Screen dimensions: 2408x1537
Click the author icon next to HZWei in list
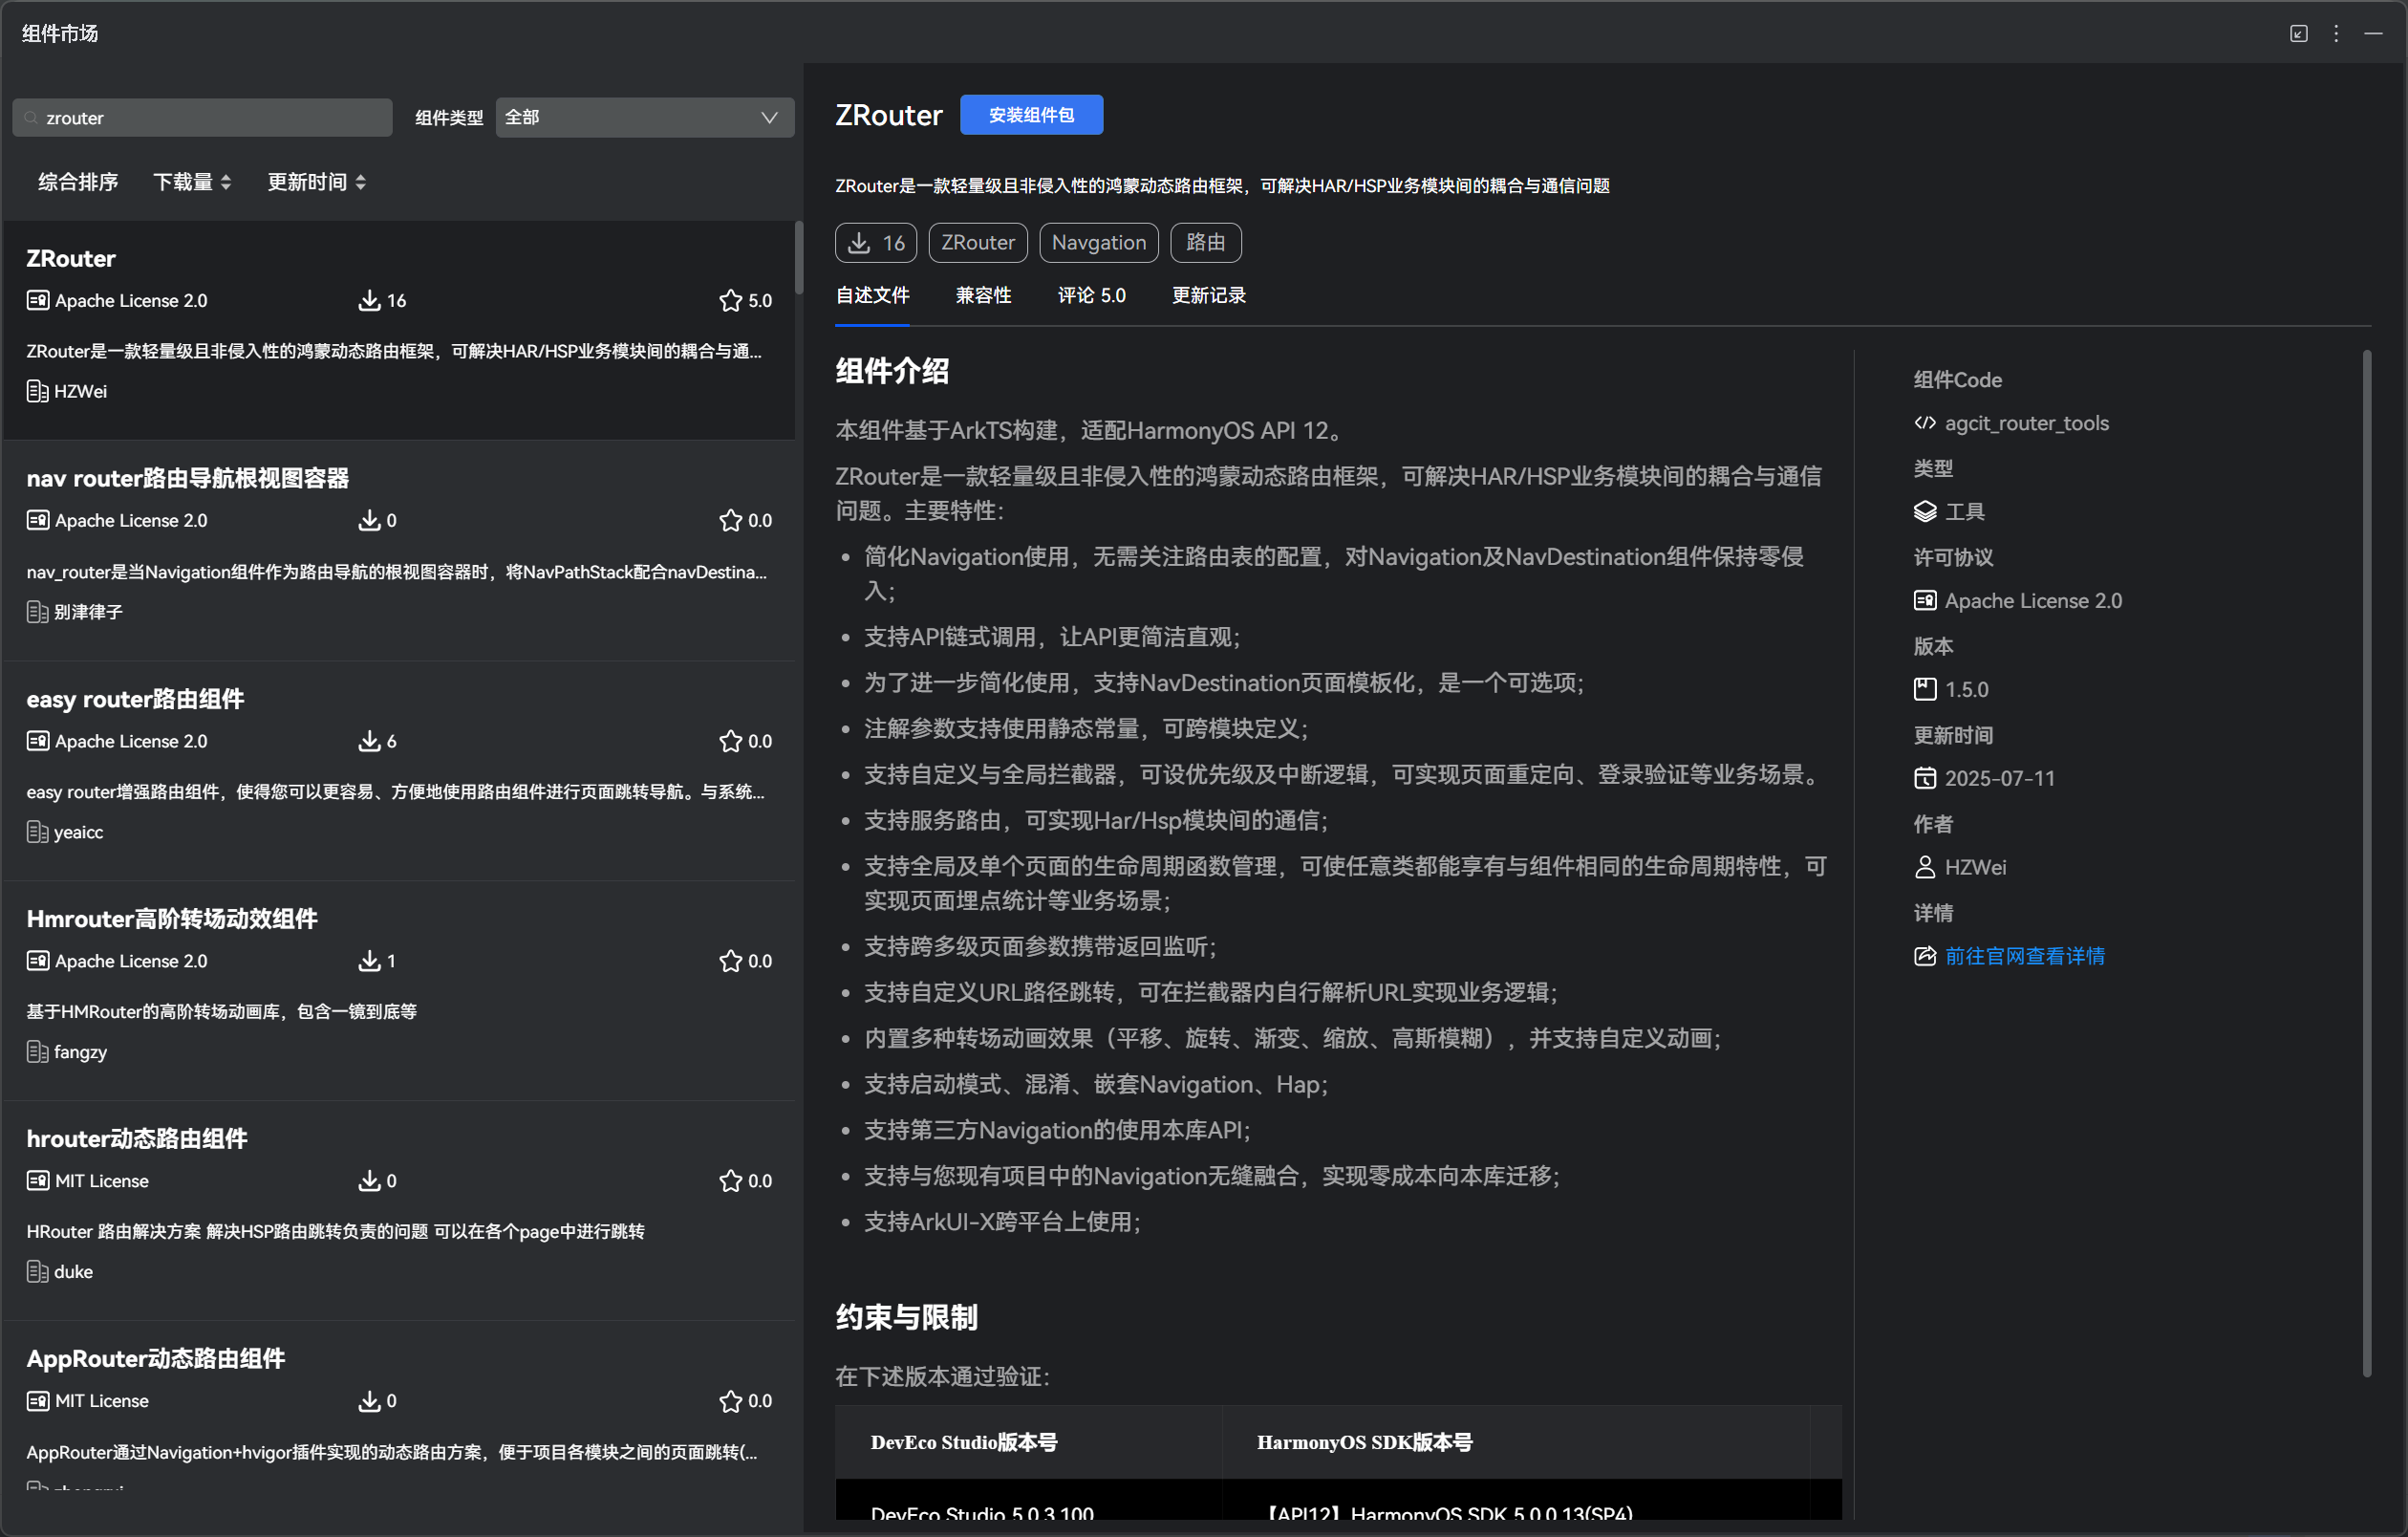tap(37, 392)
